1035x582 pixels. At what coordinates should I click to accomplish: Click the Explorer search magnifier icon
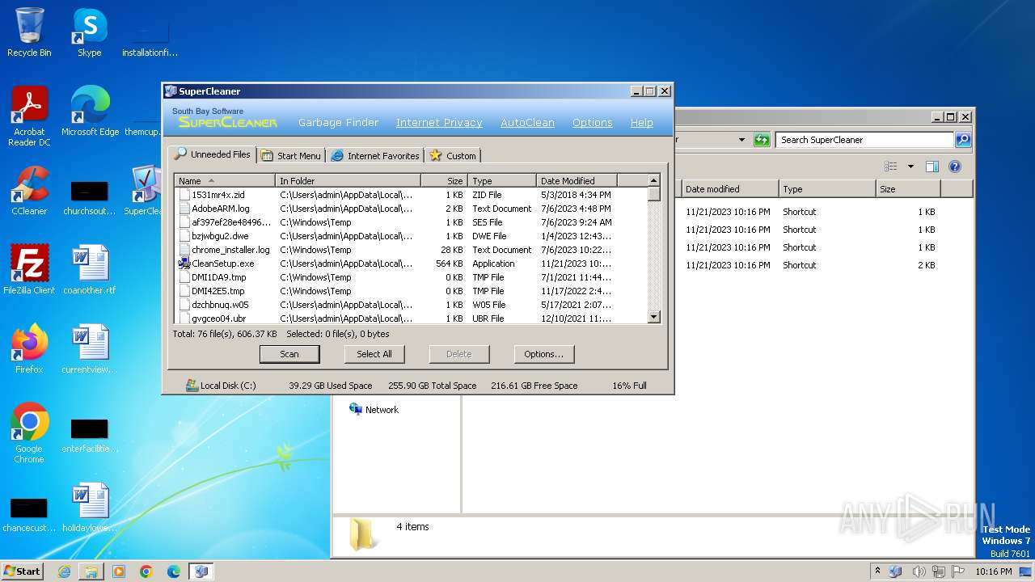pyautogui.click(x=962, y=140)
